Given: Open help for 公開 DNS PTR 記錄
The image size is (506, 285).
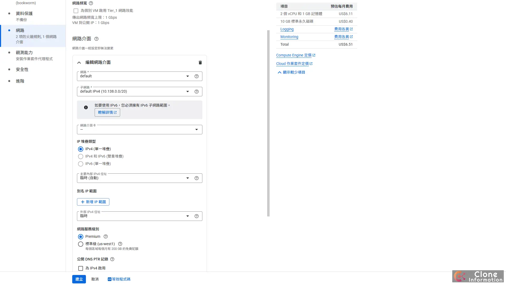Looking at the screenshot, I should (112, 259).
